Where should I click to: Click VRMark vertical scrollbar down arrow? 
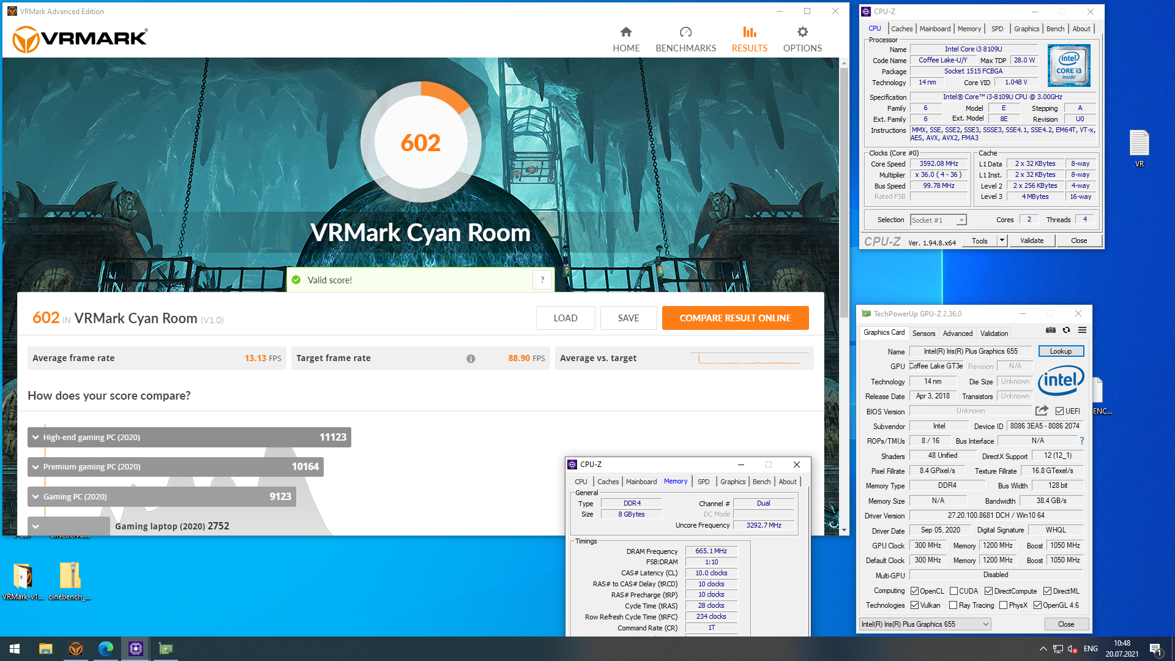point(844,530)
